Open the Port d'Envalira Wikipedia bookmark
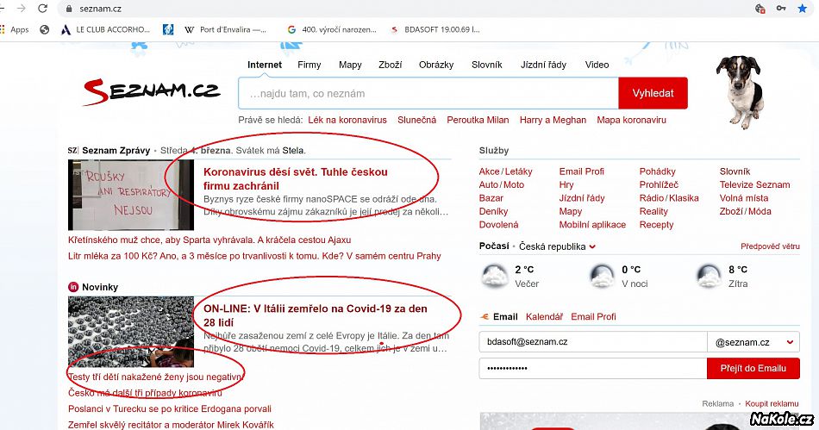This screenshot has height=430, width=819. [x=226, y=30]
